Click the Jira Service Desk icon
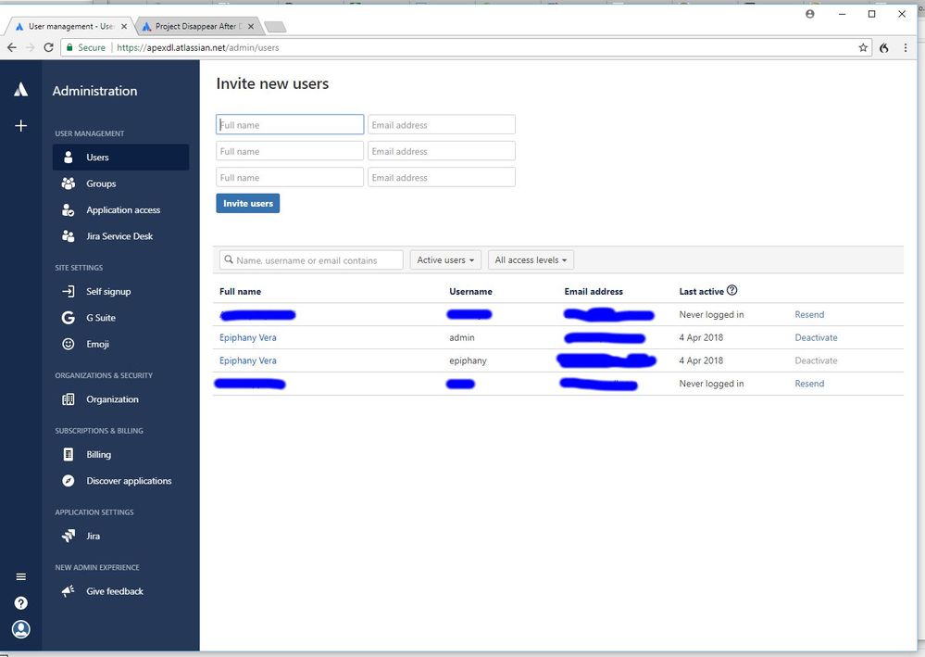Viewport: 925px width, 657px height. pos(69,236)
